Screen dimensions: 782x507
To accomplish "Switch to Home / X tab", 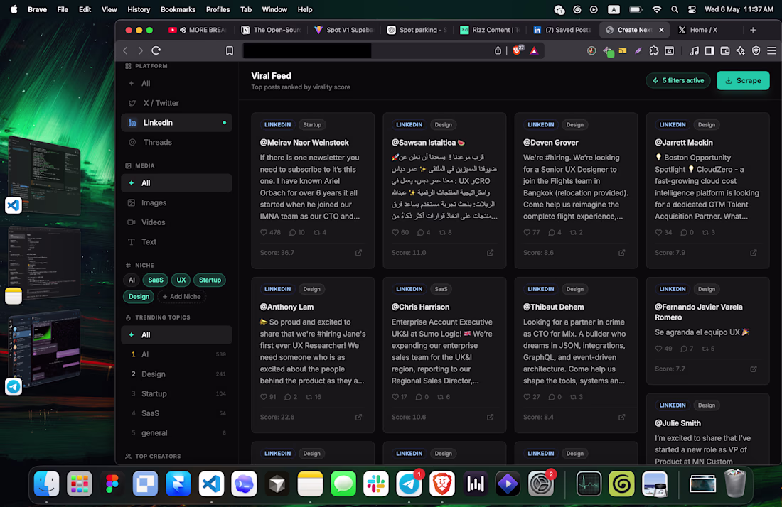I will [x=705, y=30].
